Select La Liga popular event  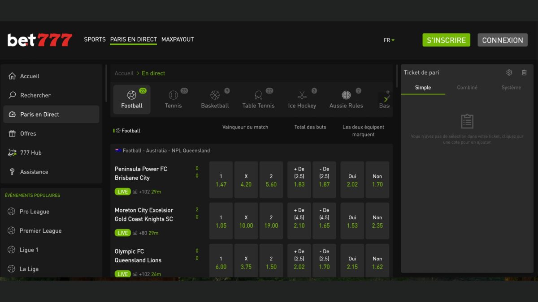coord(51,269)
